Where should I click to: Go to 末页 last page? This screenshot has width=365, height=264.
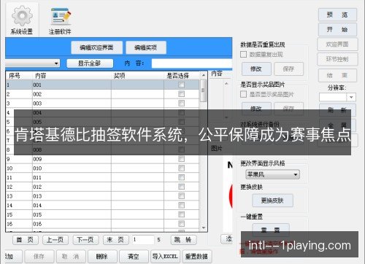pyautogui.click(x=116, y=240)
